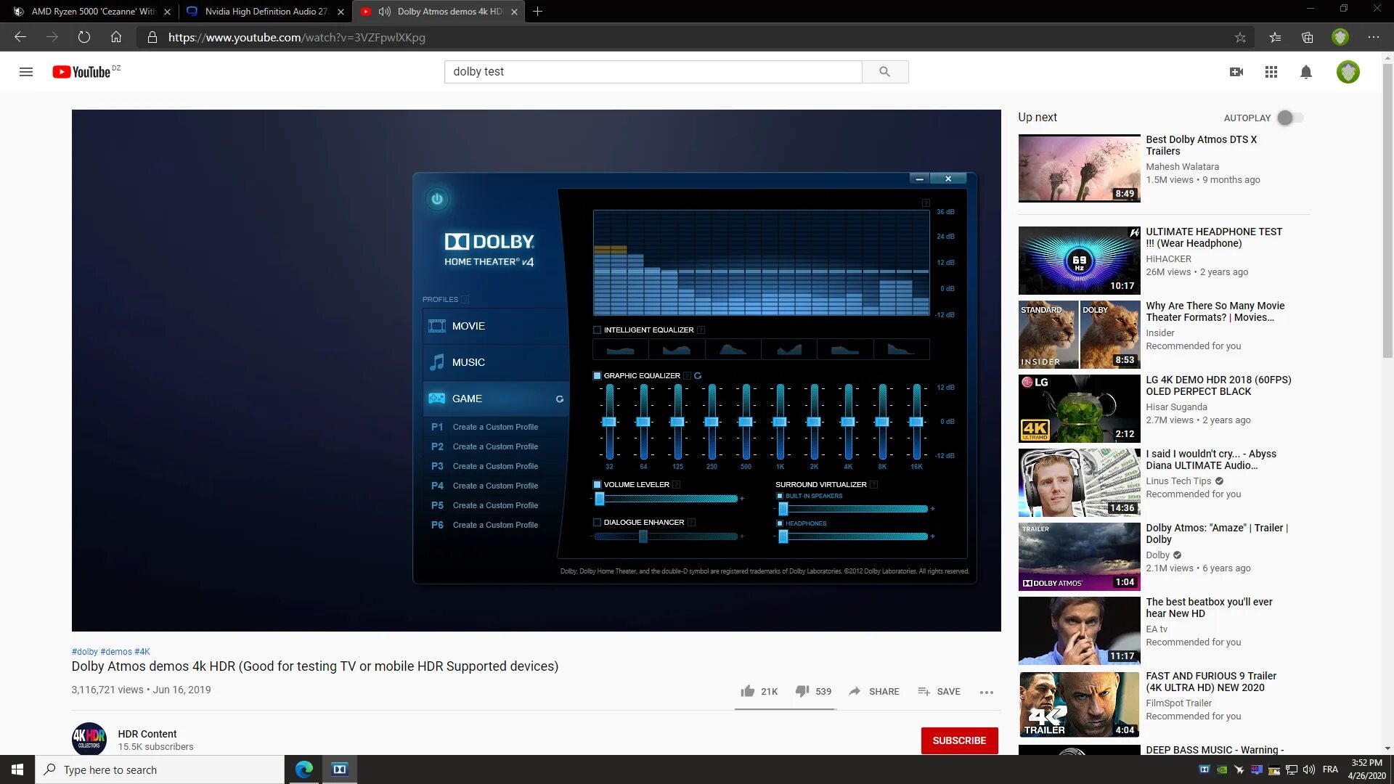
Task: Go back in the browser
Action: pos(20,37)
